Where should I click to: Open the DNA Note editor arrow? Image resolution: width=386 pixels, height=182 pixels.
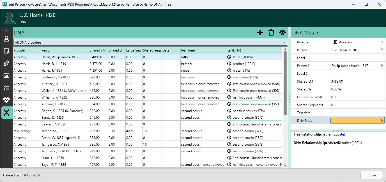tap(382, 120)
